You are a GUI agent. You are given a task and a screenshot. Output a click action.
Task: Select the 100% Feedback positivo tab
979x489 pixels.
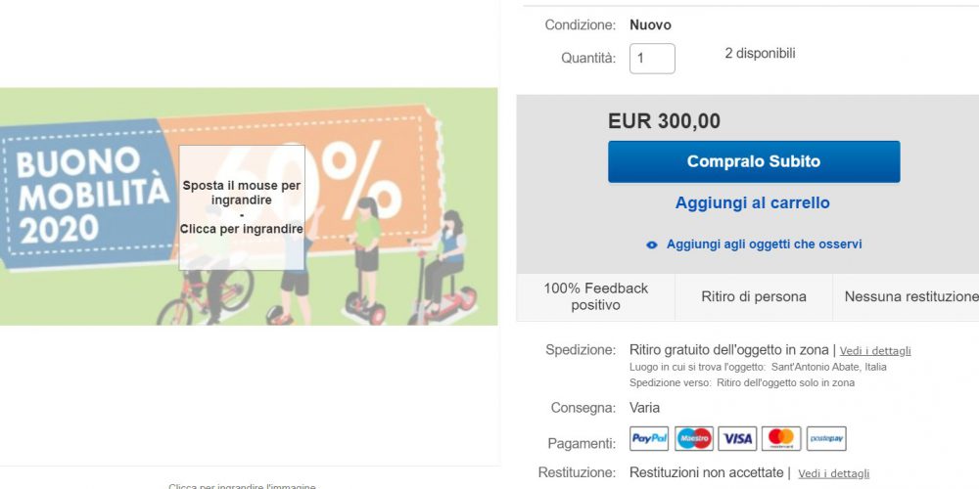click(x=595, y=297)
